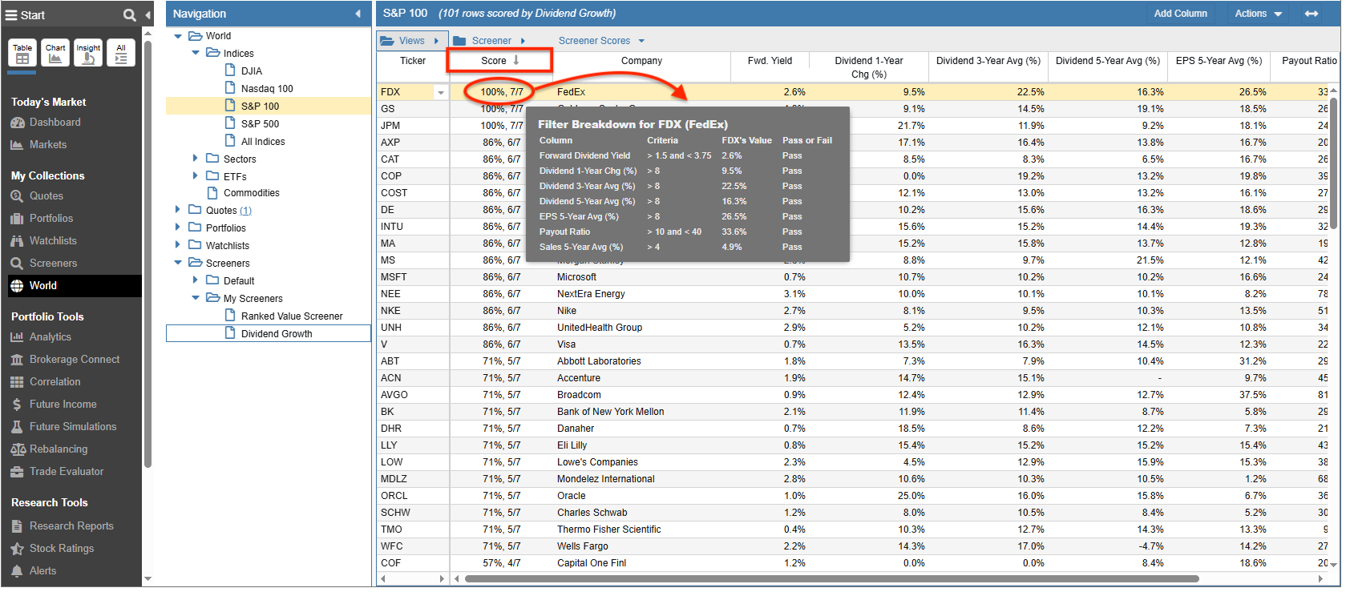This screenshot has width=1346, height=592.
Task: Open Trade Evaluator tool
Action: 57,472
